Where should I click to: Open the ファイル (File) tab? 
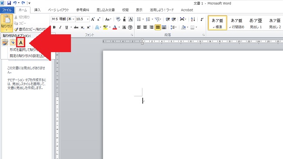coord(7,10)
